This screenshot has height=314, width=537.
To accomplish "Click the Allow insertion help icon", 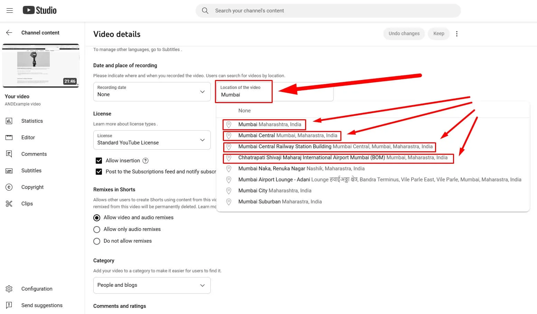I will [x=145, y=161].
